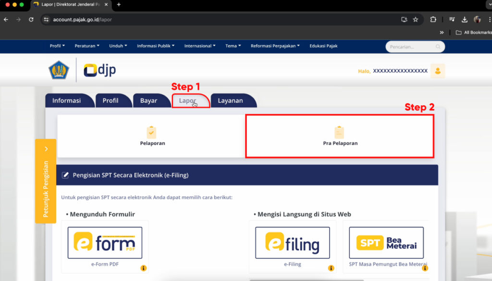Click the search magnifier icon in Pencarian

point(438,47)
